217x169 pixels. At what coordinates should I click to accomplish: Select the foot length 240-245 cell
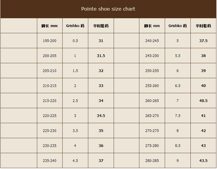click(x=152, y=41)
